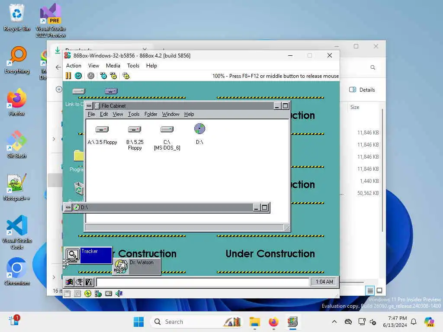Click the Size column header in Explorer
This screenshot has height=332, width=443.
[355, 107]
